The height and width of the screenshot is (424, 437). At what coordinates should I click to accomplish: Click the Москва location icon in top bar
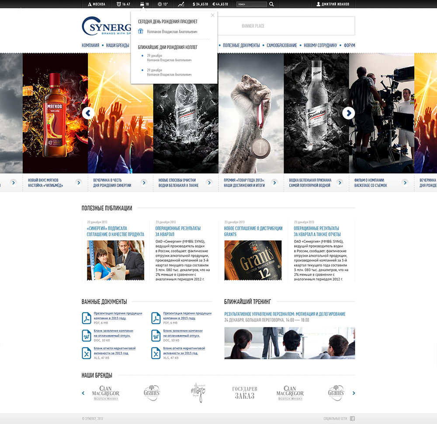click(90, 4)
